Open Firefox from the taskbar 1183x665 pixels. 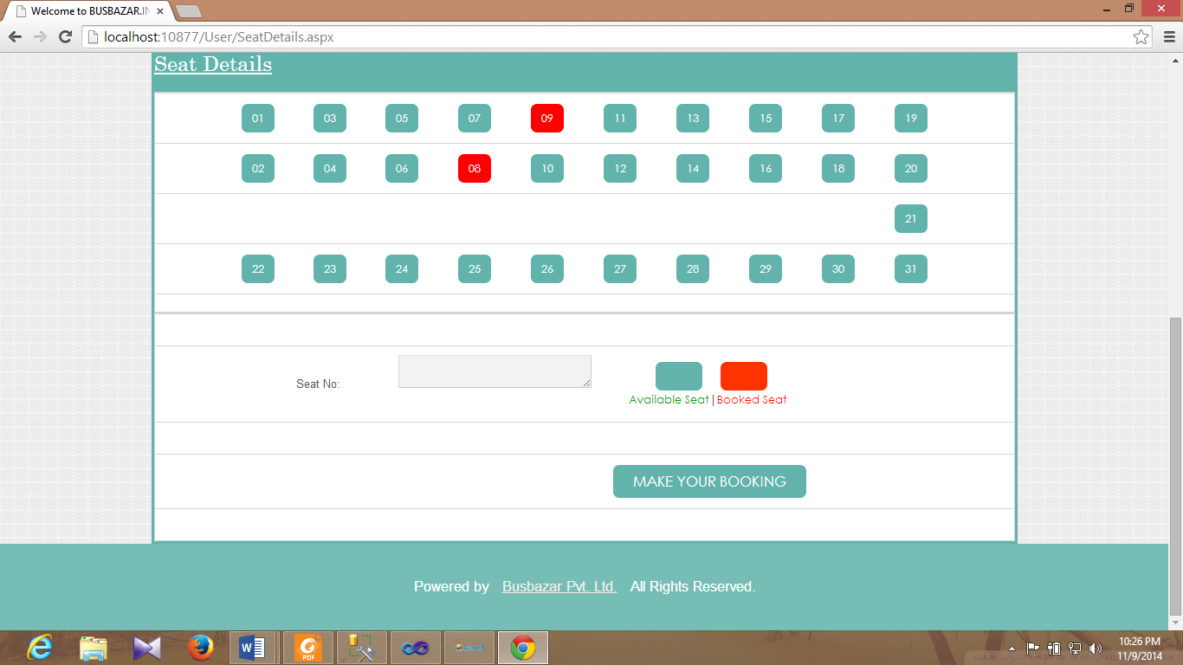(x=200, y=647)
